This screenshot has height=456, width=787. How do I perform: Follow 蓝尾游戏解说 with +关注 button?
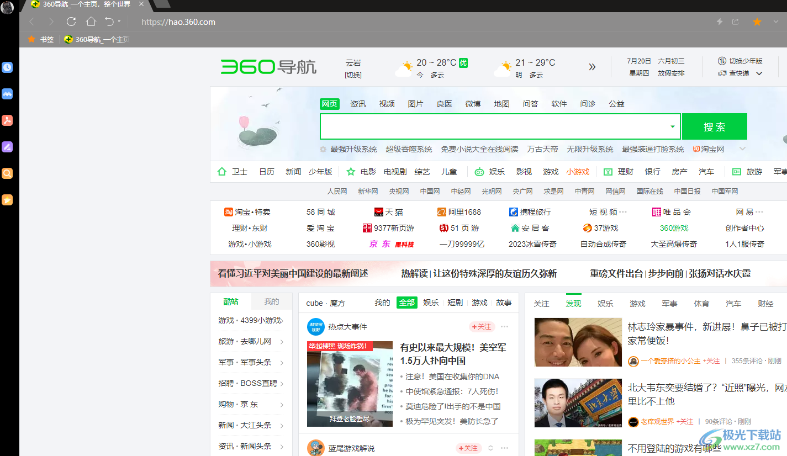tap(468, 448)
